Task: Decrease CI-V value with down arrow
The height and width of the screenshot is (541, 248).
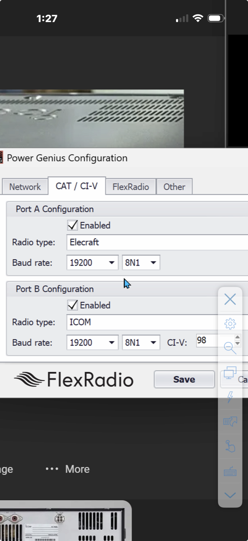Action: (237, 344)
